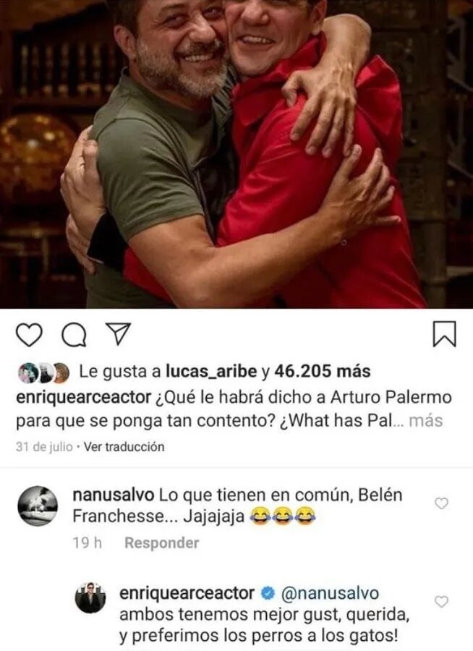Save post with bookmark icon
Screen dimensions: 473x651
click(444, 333)
